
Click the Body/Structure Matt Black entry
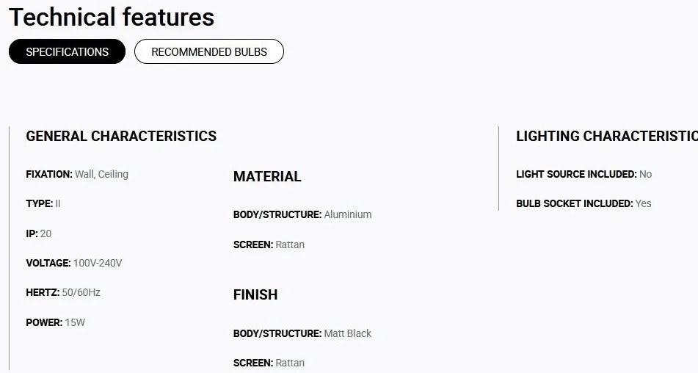click(302, 333)
